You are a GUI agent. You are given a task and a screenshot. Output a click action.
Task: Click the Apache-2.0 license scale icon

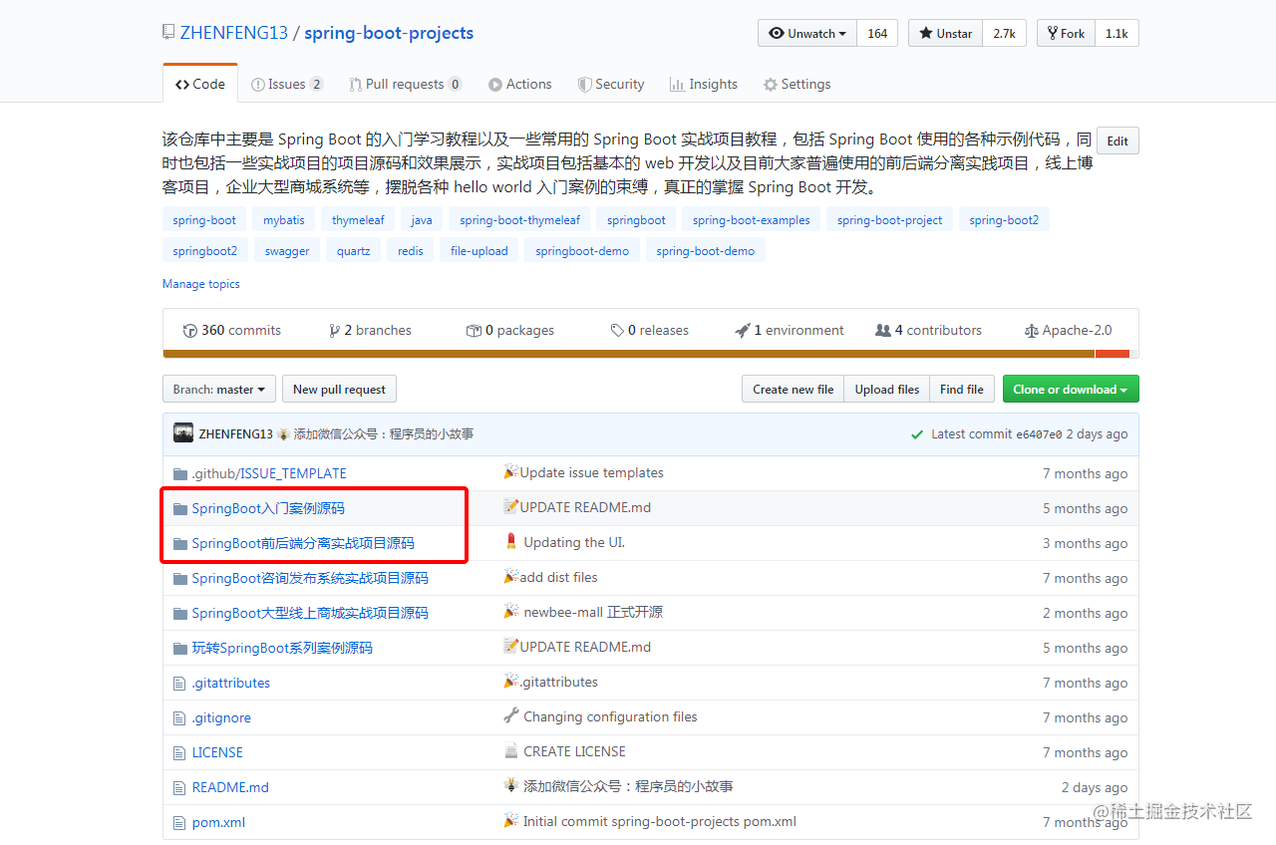(x=1032, y=331)
